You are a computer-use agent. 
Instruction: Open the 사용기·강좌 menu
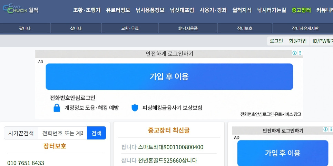(213, 10)
